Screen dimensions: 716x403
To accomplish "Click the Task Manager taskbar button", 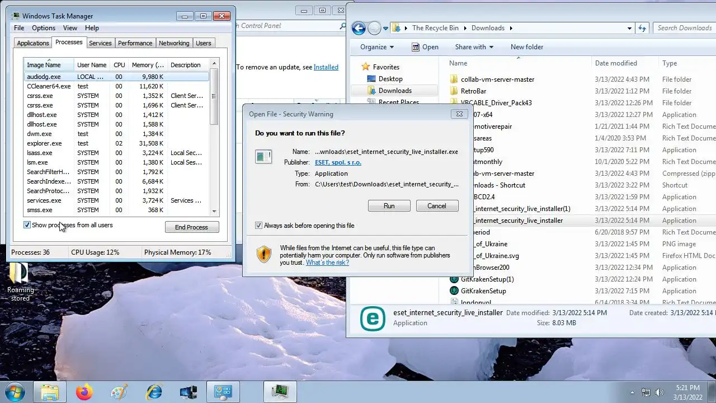I will pos(280,392).
